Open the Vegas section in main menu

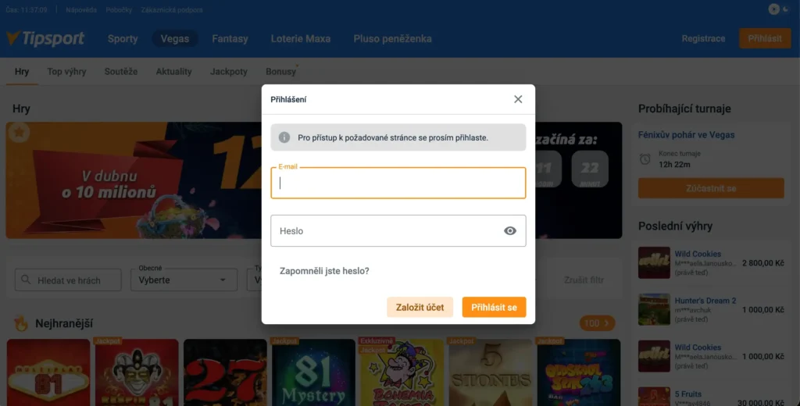click(175, 39)
